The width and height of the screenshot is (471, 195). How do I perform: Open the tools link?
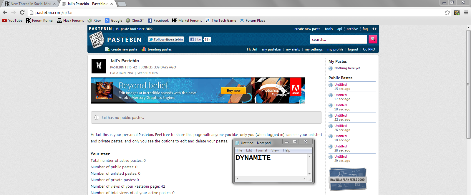click(x=329, y=29)
